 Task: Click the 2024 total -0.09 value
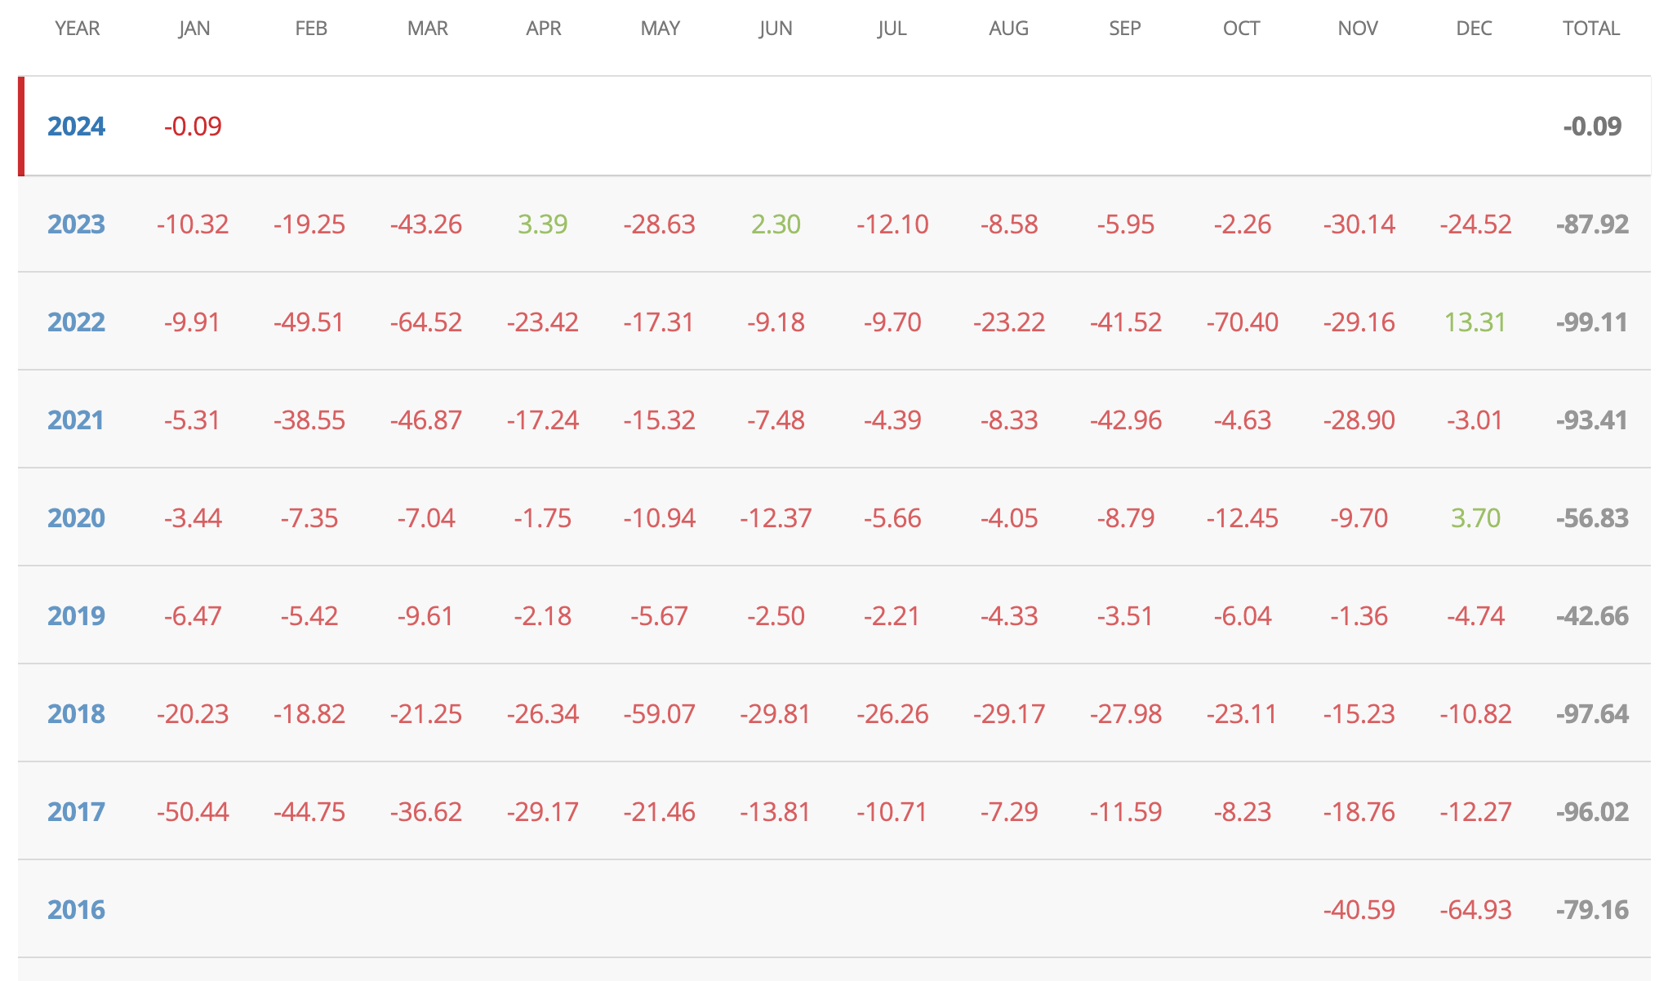pyautogui.click(x=1592, y=127)
